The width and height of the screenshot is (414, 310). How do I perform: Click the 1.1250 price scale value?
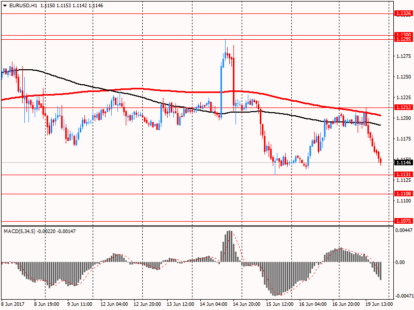click(x=404, y=77)
